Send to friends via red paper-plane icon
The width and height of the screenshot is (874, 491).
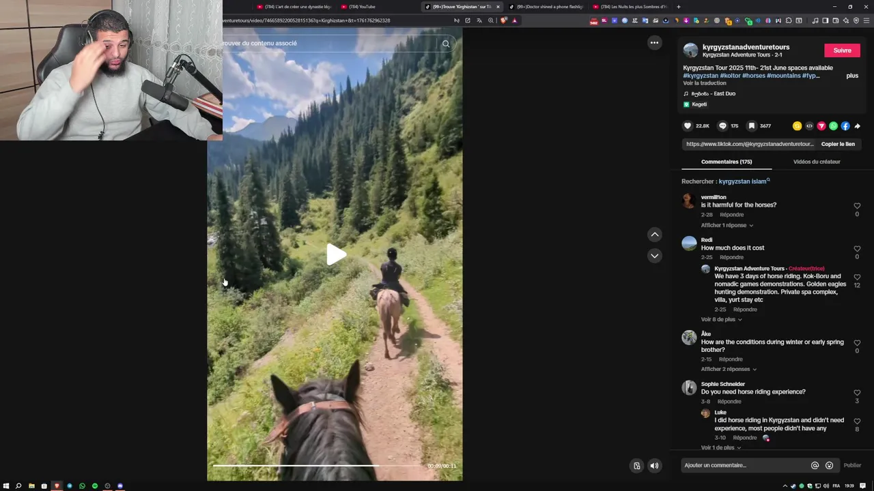(x=821, y=126)
